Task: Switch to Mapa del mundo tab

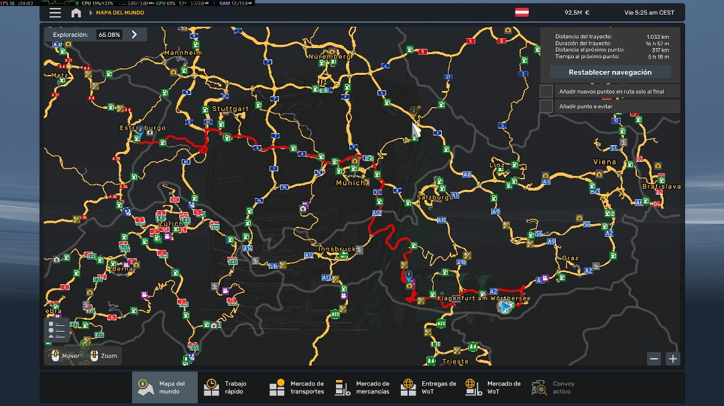Action: 165,387
